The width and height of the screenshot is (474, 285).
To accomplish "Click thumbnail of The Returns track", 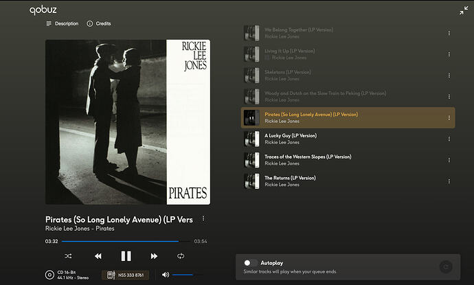I will click(x=251, y=181).
